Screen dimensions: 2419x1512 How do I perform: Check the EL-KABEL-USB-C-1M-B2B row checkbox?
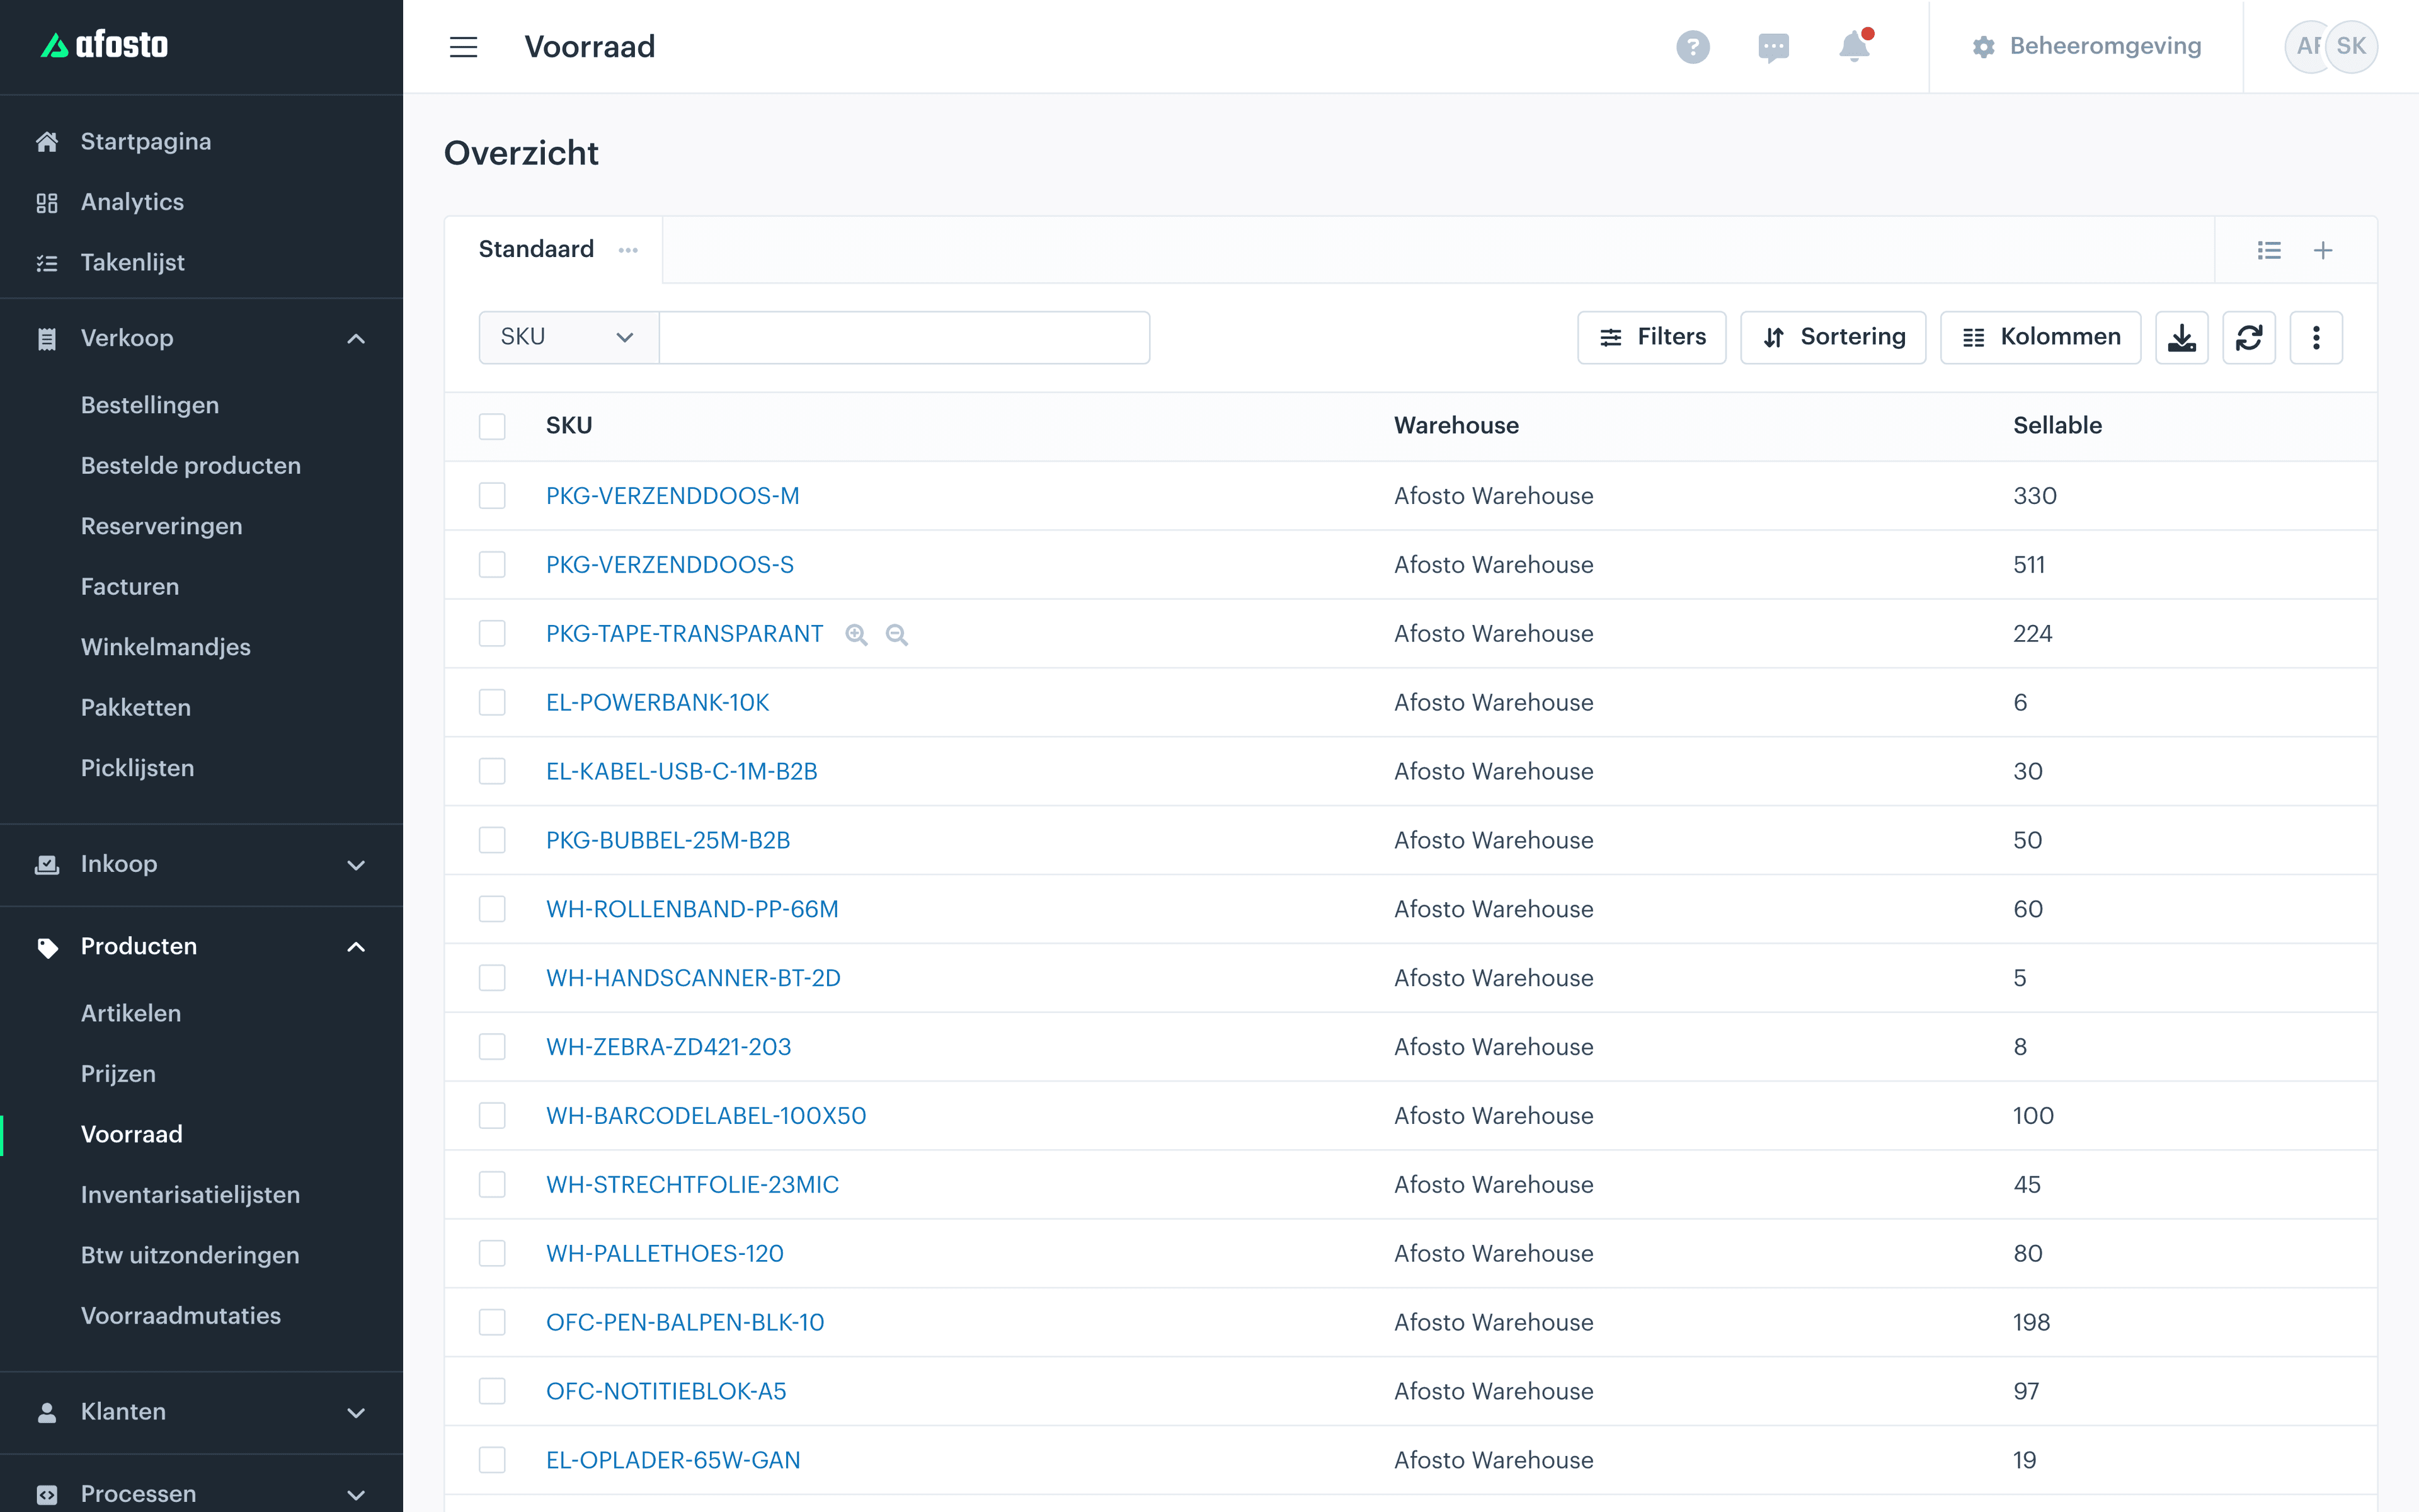492,772
